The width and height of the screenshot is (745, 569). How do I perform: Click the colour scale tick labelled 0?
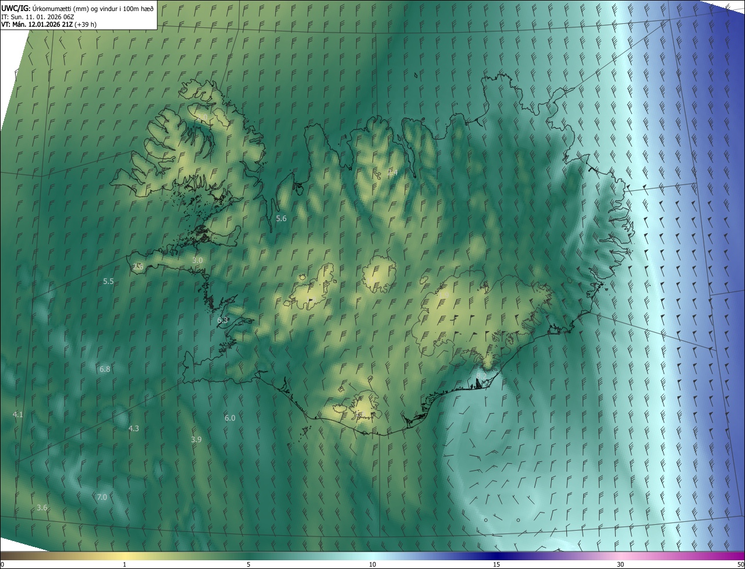(x=2, y=564)
